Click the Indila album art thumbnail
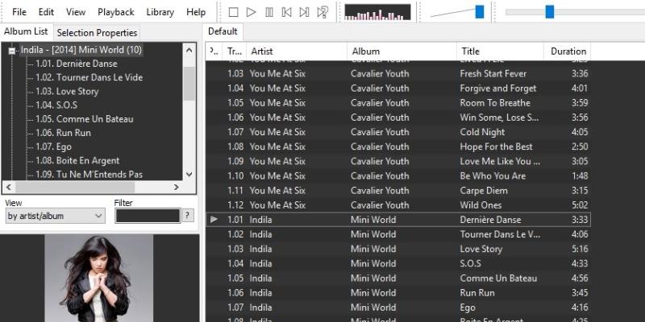The height and width of the screenshot is (322, 645). click(x=98, y=278)
